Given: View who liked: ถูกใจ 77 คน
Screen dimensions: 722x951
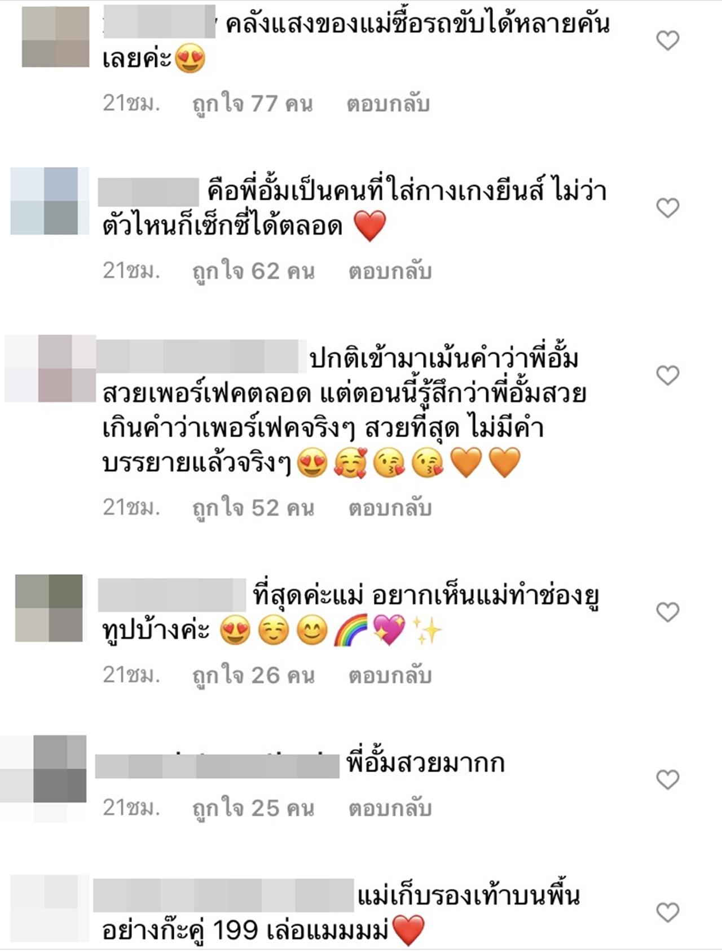Looking at the screenshot, I should pyautogui.click(x=252, y=104).
